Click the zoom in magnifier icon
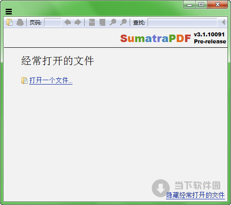 coord(123,22)
